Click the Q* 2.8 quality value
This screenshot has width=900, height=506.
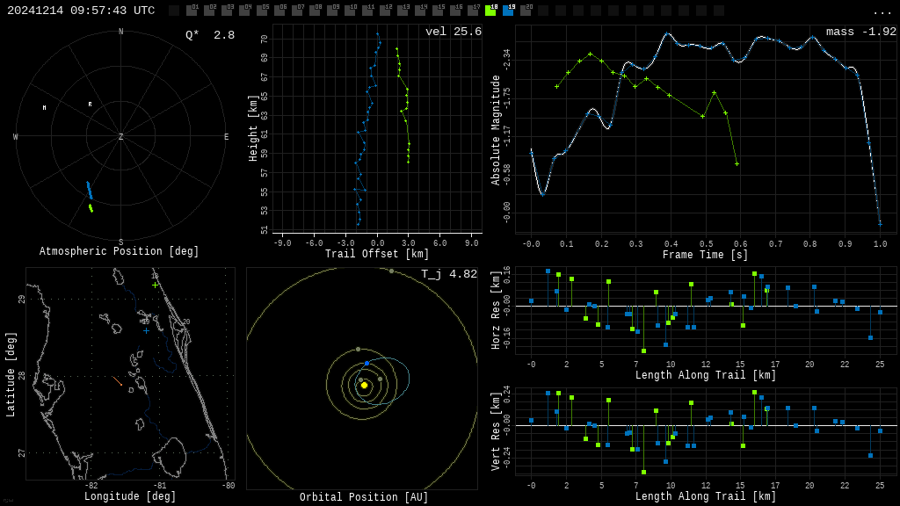pyautogui.click(x=210, y=35)
